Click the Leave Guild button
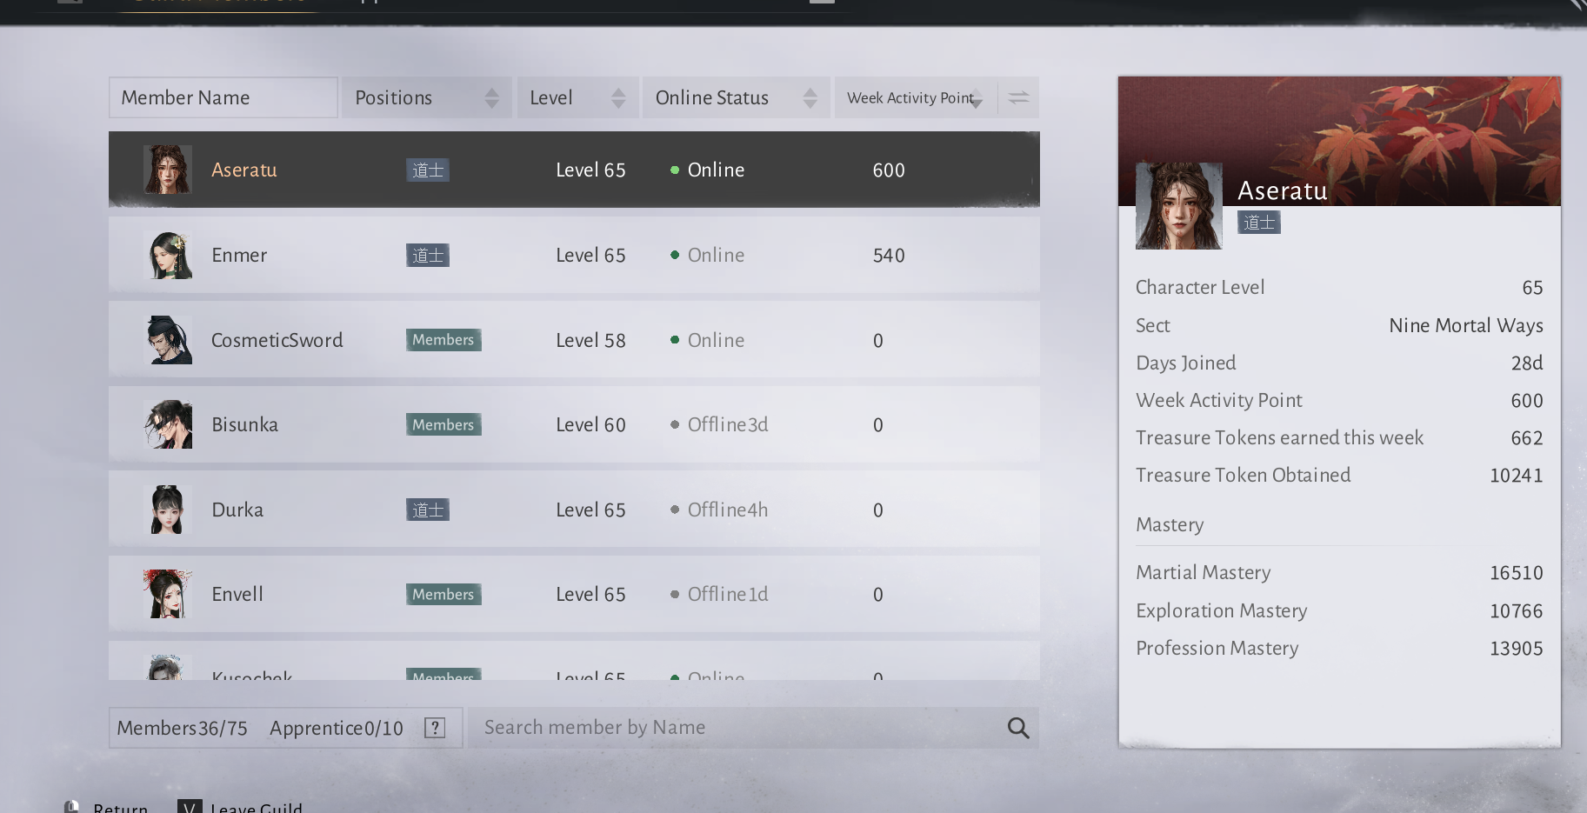This screenshot has width=1587, height=813. tap(241, 808)
